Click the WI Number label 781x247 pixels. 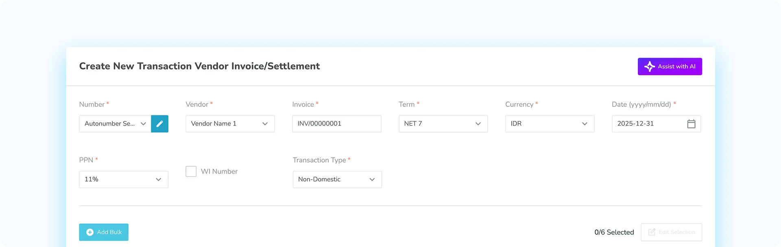point(219,171)
